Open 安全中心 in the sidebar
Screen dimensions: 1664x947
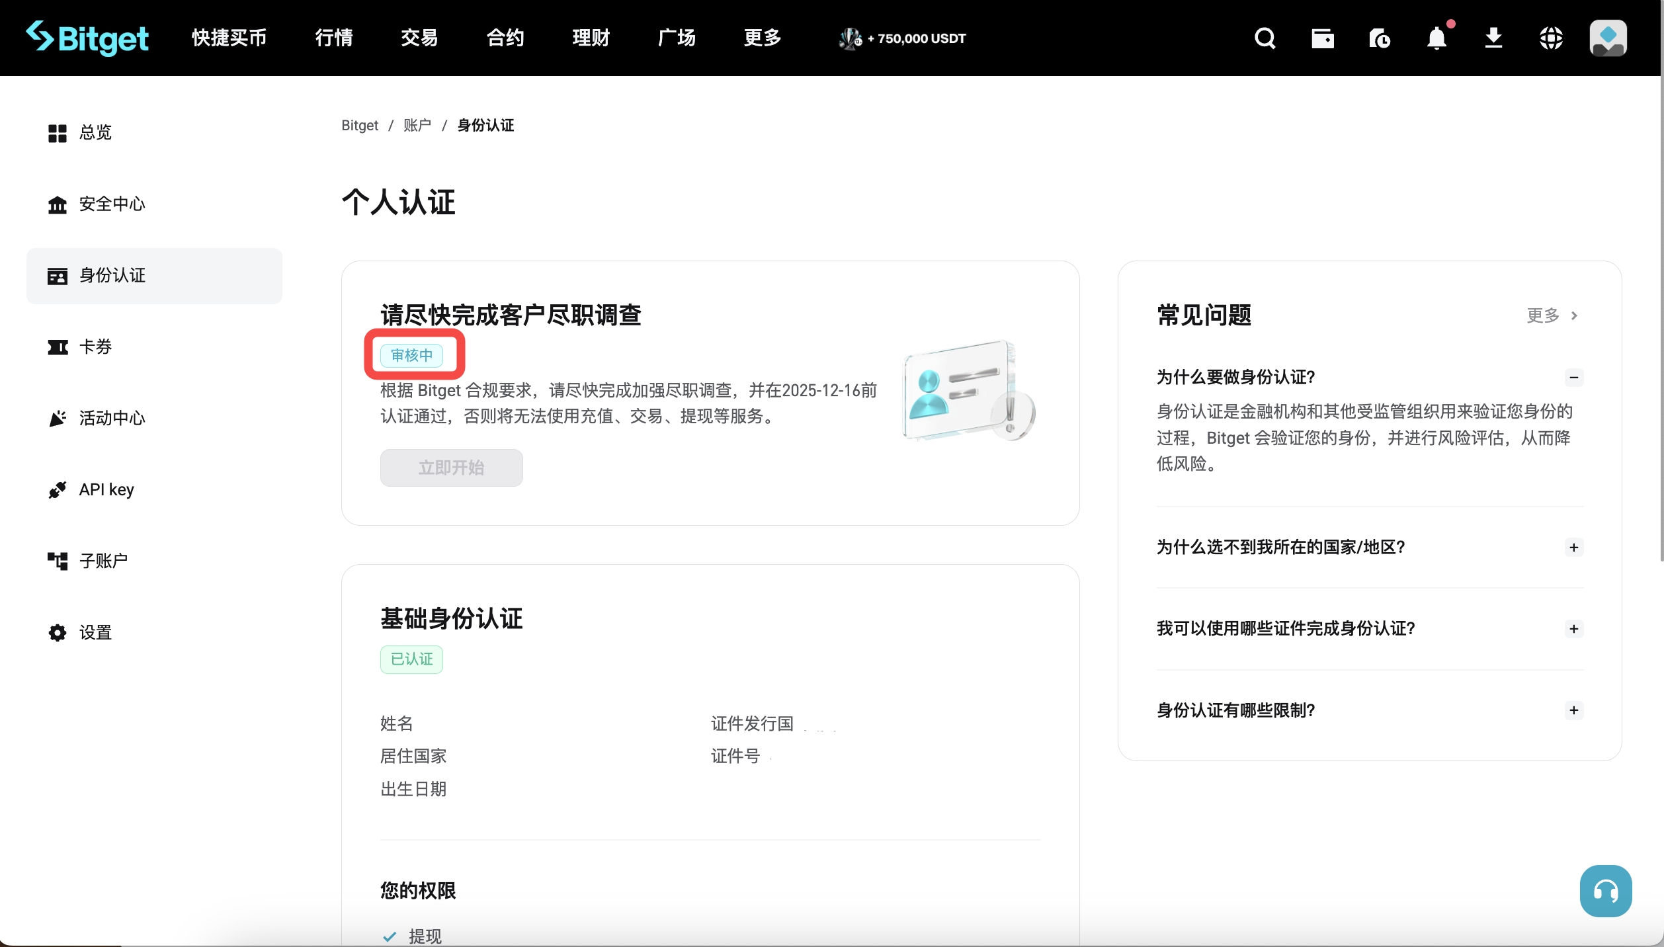click(112, 204)
